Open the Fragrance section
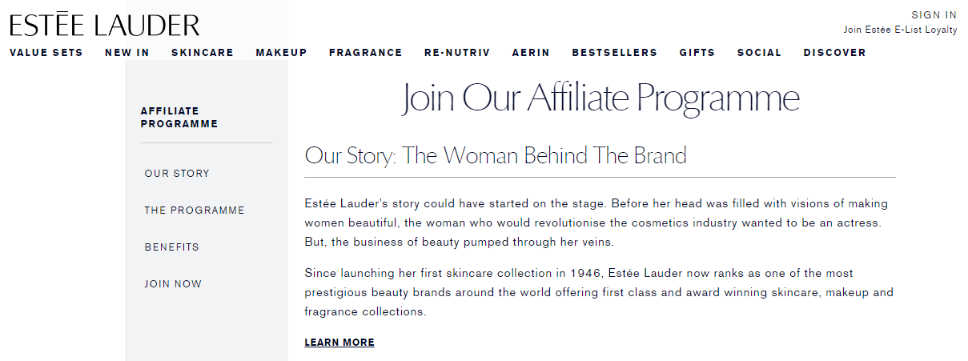968x361 pixels. (366, 53)
